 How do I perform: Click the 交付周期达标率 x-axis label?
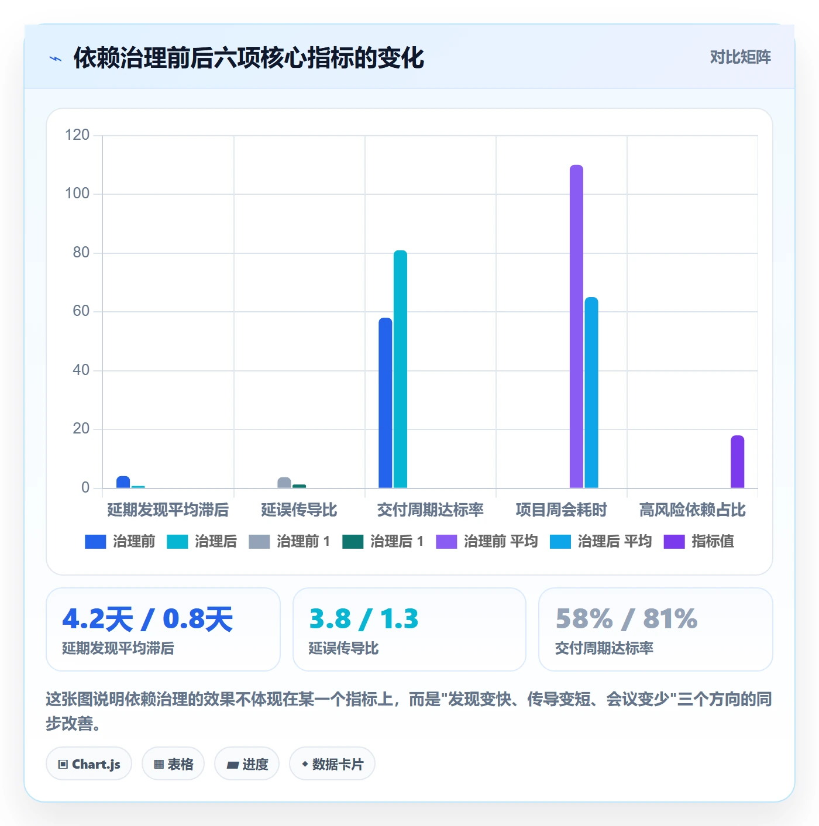tap(431, 510)
